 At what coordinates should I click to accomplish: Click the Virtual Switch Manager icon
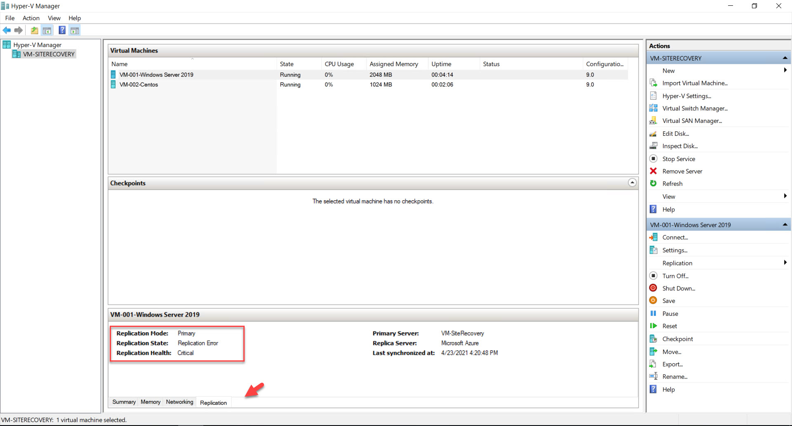click(653, 108)
